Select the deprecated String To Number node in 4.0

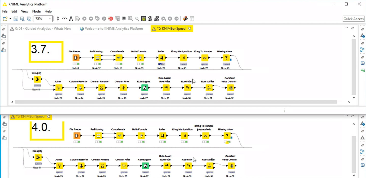206,136
